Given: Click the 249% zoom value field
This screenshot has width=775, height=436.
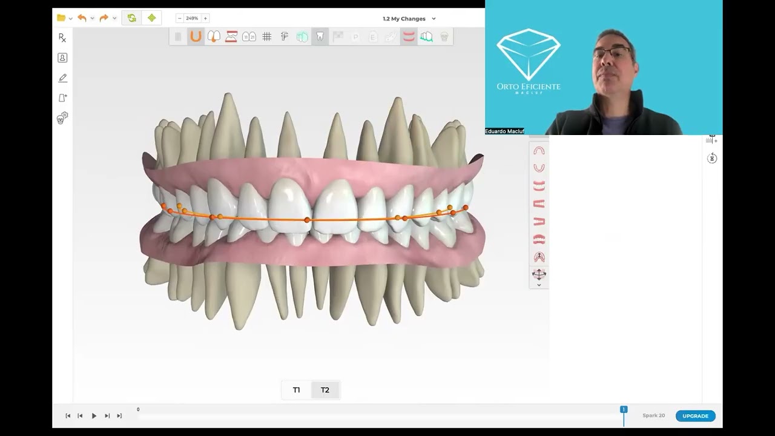Looking at the screenshot, I should coord(192,18).
